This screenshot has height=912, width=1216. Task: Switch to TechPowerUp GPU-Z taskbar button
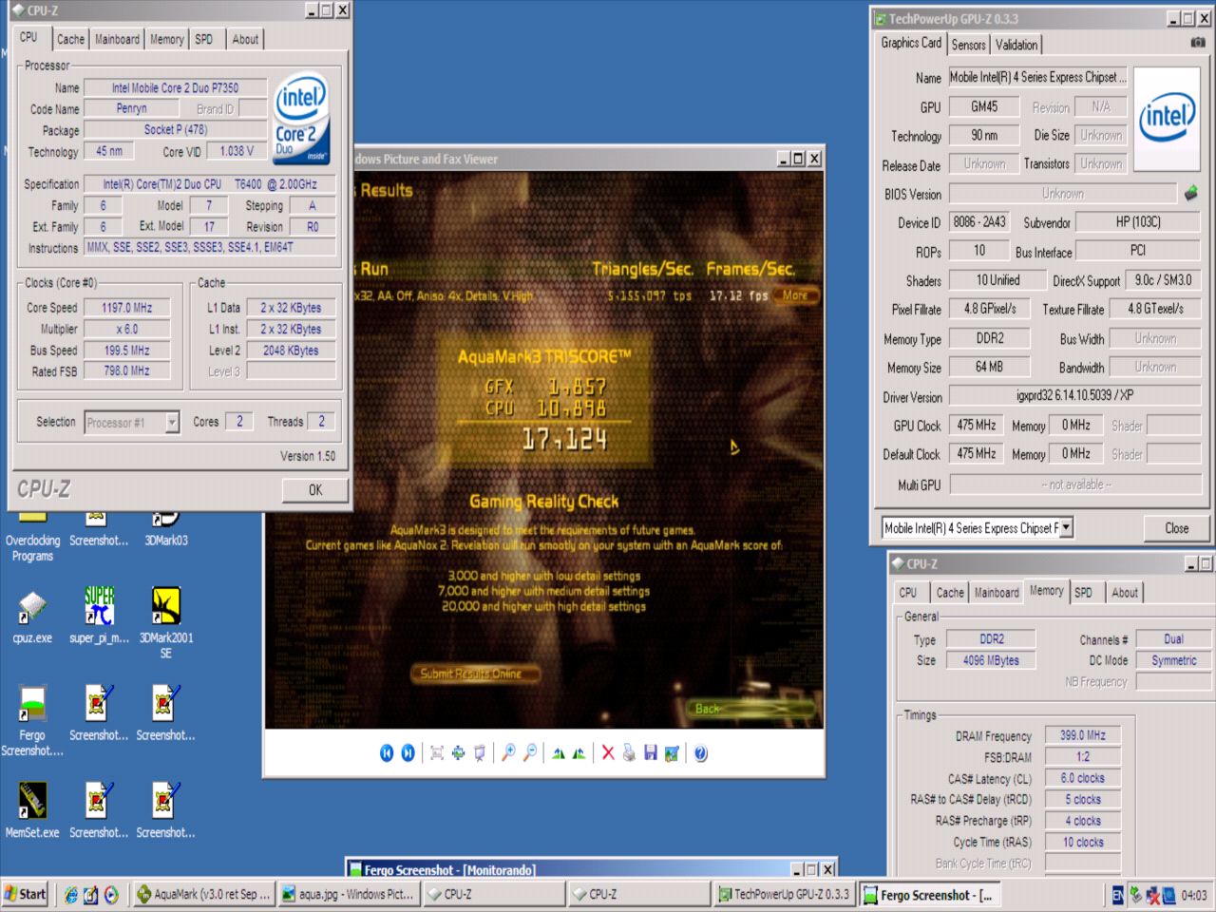click(784, 894)
